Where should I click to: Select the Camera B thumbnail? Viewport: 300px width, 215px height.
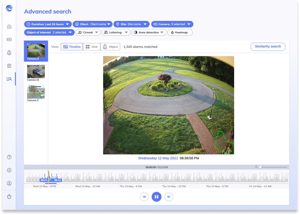(x=36, y=72)
